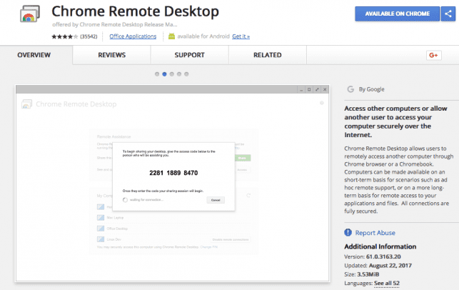Click the fullscreen arrows icon in preview window
The width and height of the screenshot is (459, 290).
coord(317,89)
